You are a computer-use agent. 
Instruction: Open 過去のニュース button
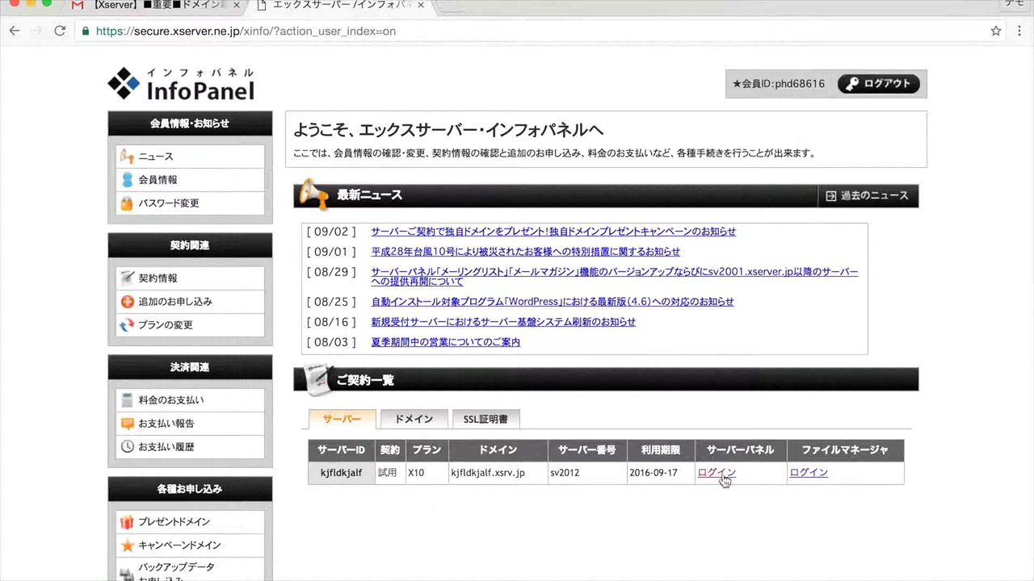(868, 195)
